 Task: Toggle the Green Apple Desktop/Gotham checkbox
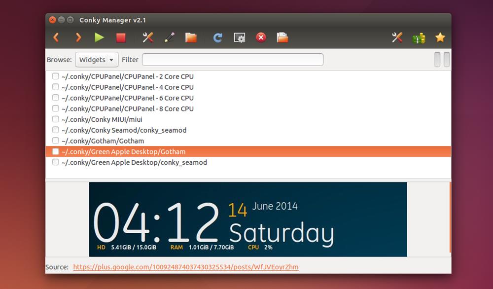[x=56, y=151]
